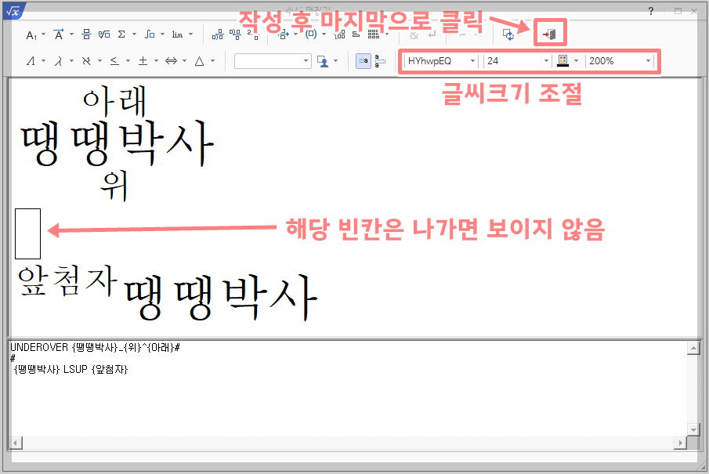Click the ⇔ double arrow symbol icon
This screenshot has width=709, height=474.
point(171,61)
